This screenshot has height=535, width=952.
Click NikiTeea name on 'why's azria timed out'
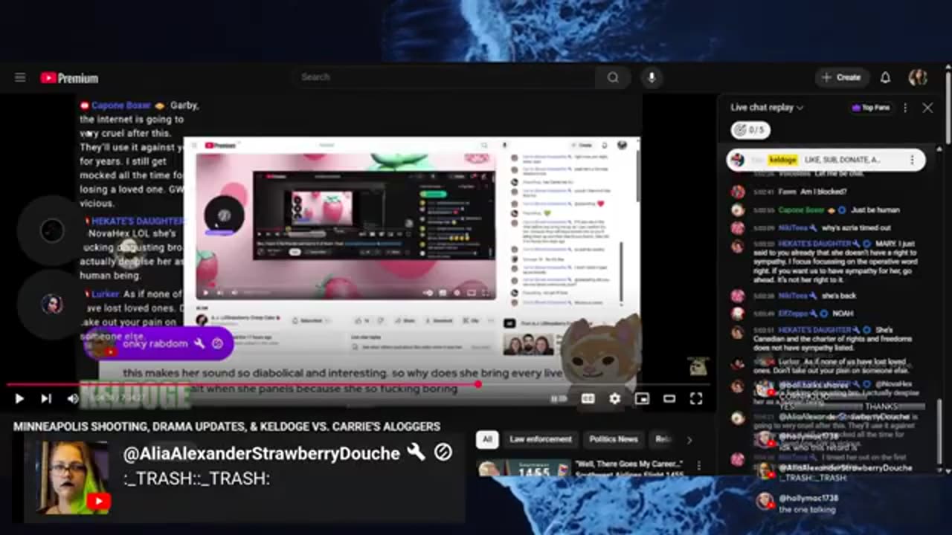coord(794,227)
